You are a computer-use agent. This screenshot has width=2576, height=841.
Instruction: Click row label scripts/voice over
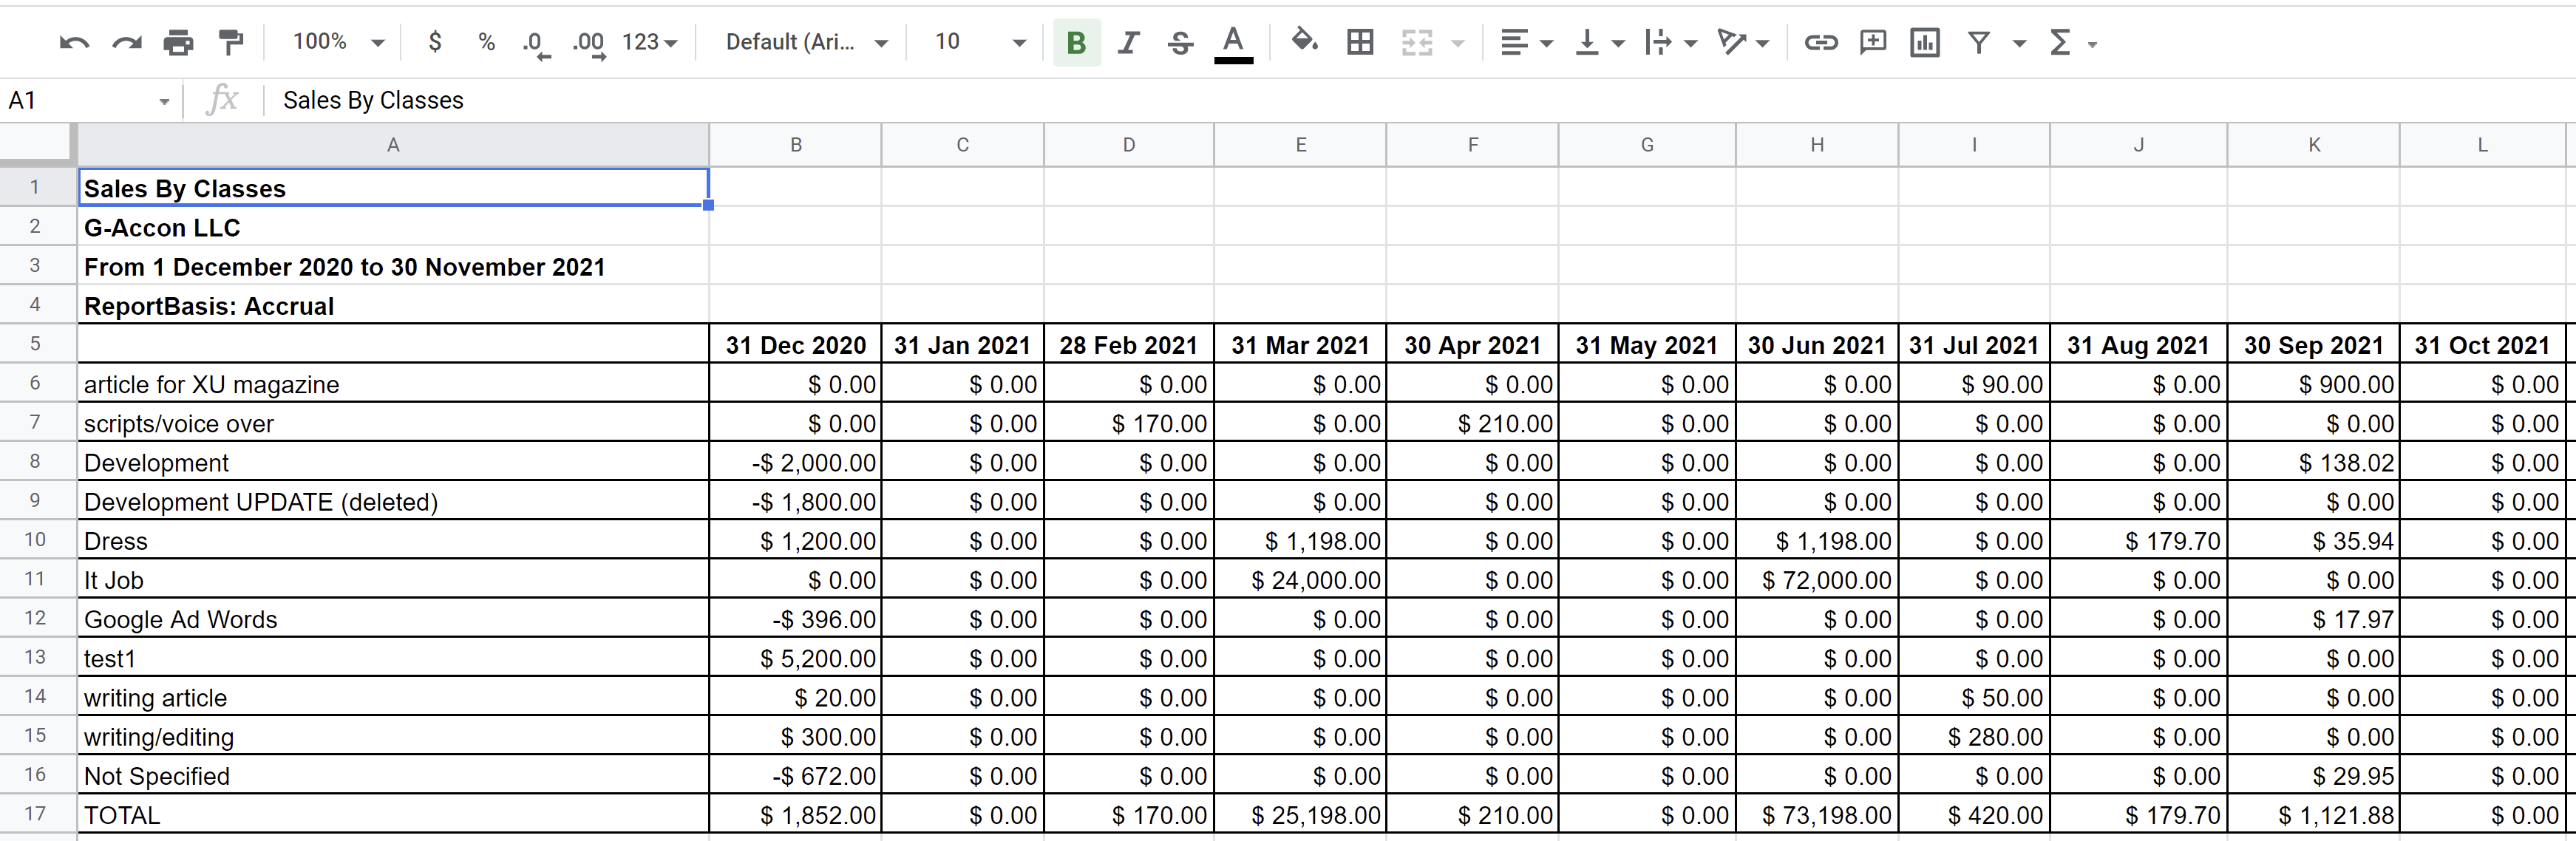pyautogui.click(x=393, y=423)
